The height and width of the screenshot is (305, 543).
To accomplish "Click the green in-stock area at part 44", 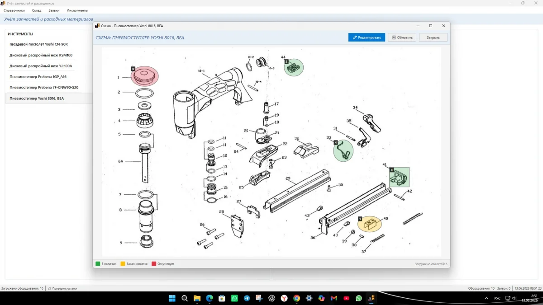I will tap(294, 67).
